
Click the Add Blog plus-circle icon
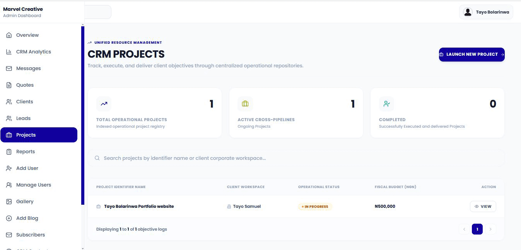point(9,218)
